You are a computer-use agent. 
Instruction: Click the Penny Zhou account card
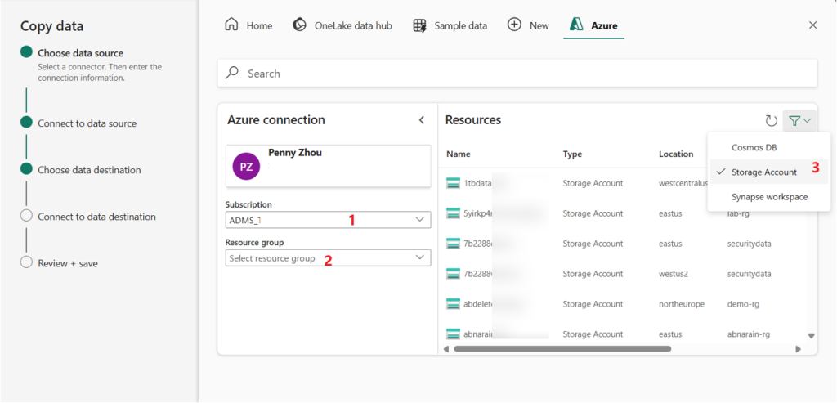(x=328, y=166)
